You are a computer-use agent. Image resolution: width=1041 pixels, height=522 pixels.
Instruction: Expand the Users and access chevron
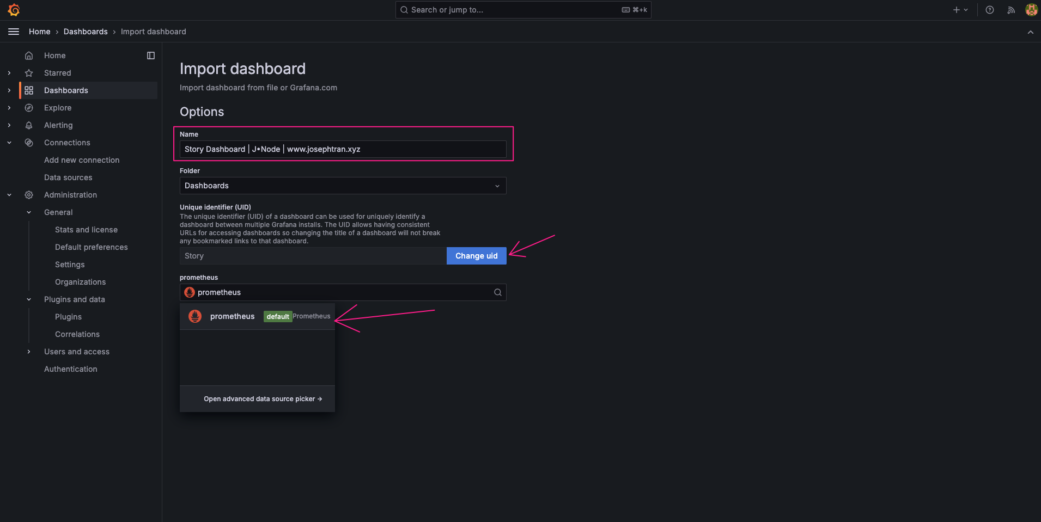(x=29, y=352)
